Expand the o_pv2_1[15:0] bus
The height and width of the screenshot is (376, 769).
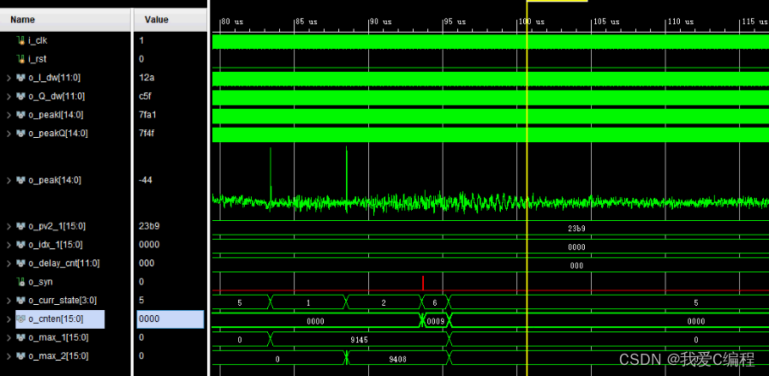(x=9, y=227)
